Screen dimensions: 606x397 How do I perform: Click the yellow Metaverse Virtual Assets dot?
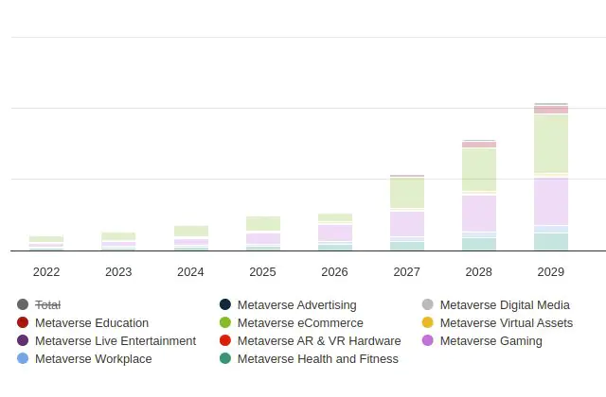coord(428,323)
